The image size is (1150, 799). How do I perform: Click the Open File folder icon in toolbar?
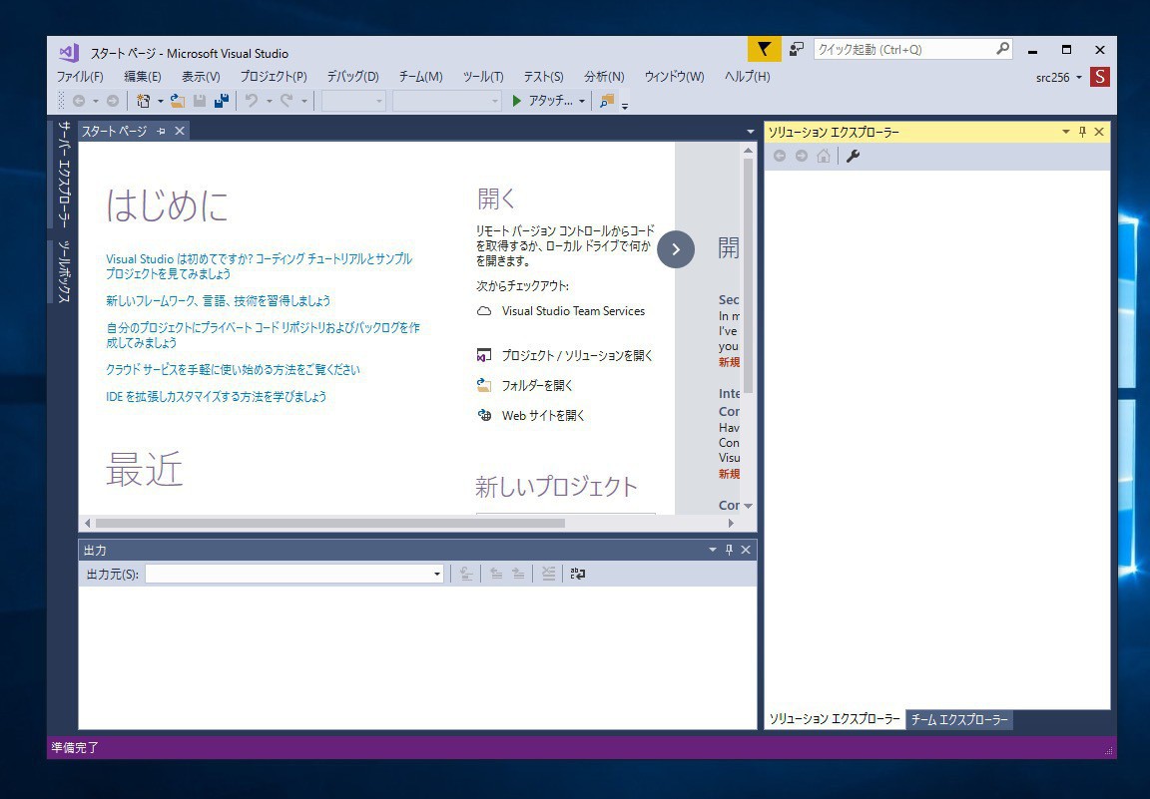(x=178, y=101)
